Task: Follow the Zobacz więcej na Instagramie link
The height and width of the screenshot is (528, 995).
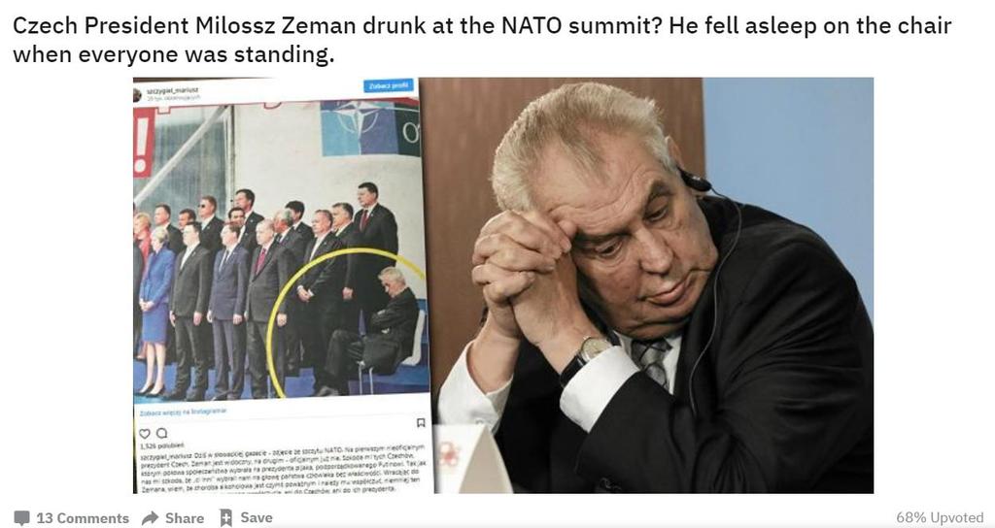Action: pos(184,412)
